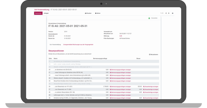The image size is (207, 108).
Task: Click the Name column header
Action: point(55,58)
